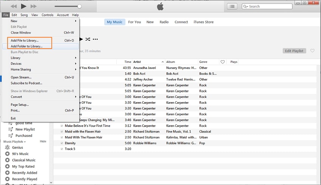This screenshot has height=185, width=321.
Task: Expand the Library submenu
Action: [x=76, y=58]
